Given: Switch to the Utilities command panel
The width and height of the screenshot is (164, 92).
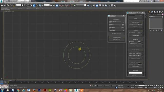Looking at the screenshot, I should pos(162,12).
